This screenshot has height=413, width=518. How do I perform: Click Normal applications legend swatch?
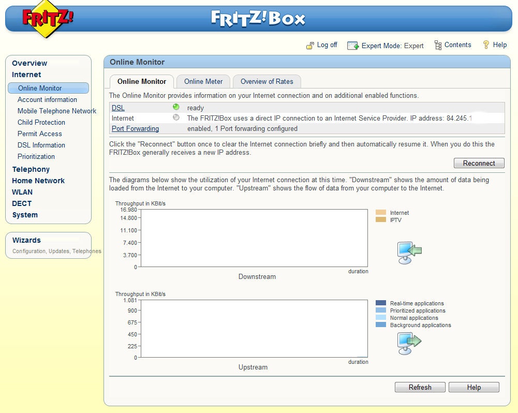pyautogui.click(x=380, y=318)
